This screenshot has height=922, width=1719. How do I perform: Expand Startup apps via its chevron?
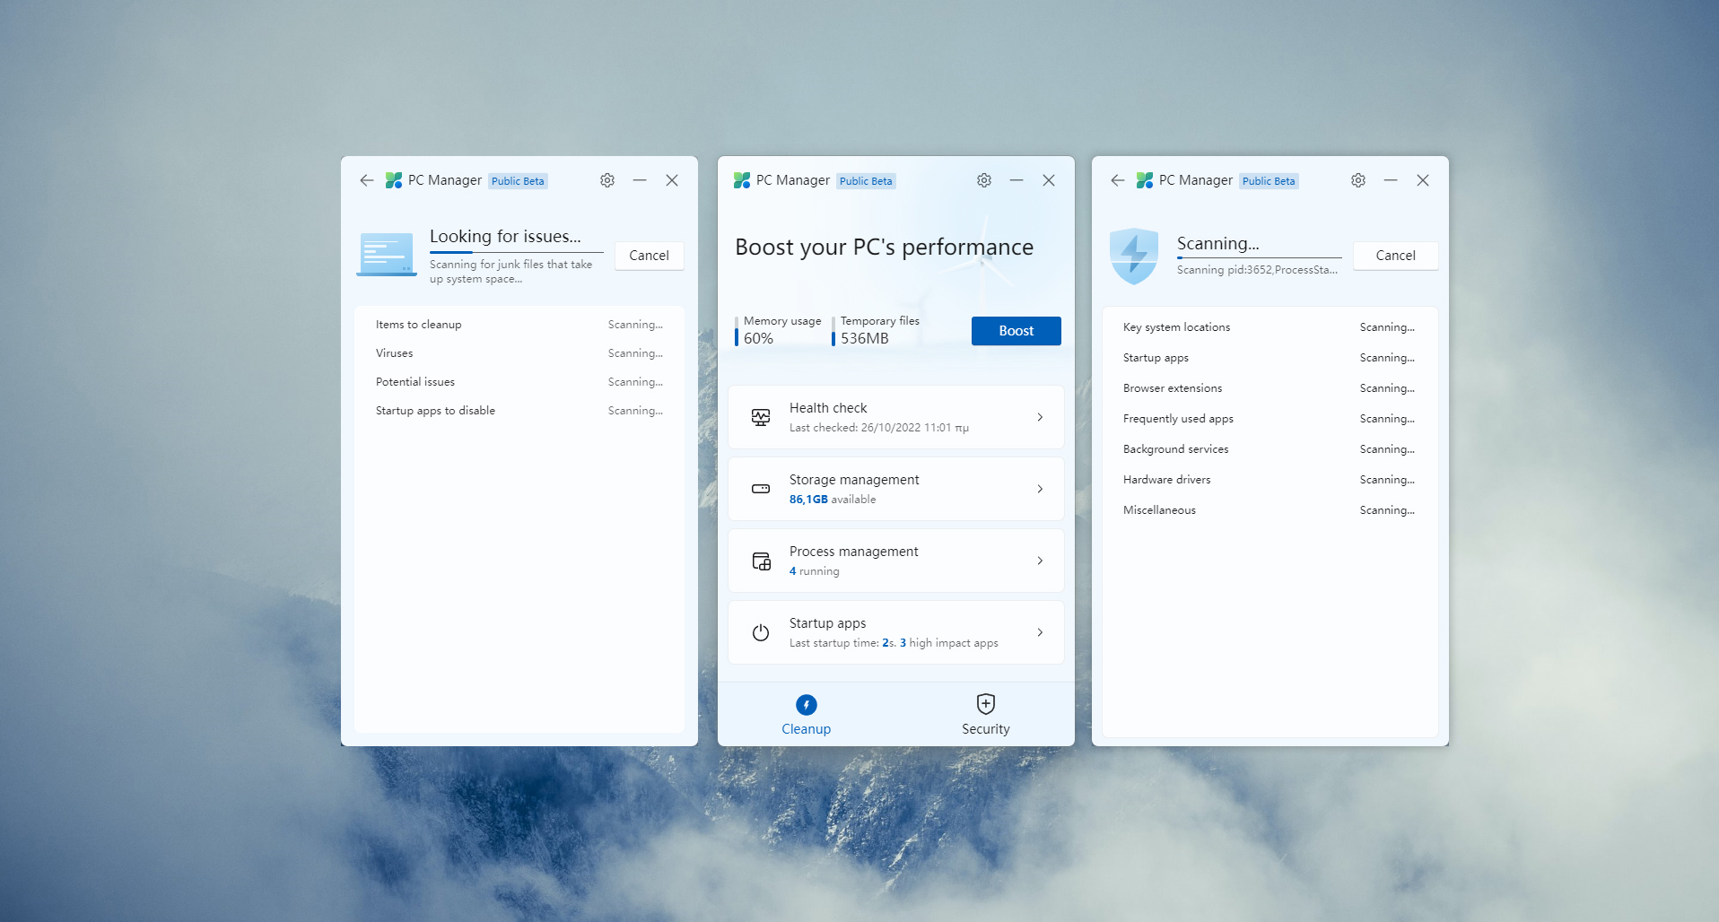1040,632
